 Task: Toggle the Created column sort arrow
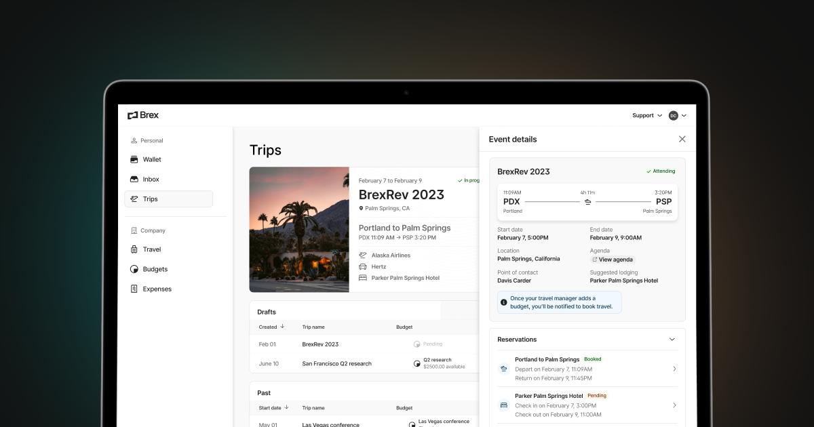284,327
